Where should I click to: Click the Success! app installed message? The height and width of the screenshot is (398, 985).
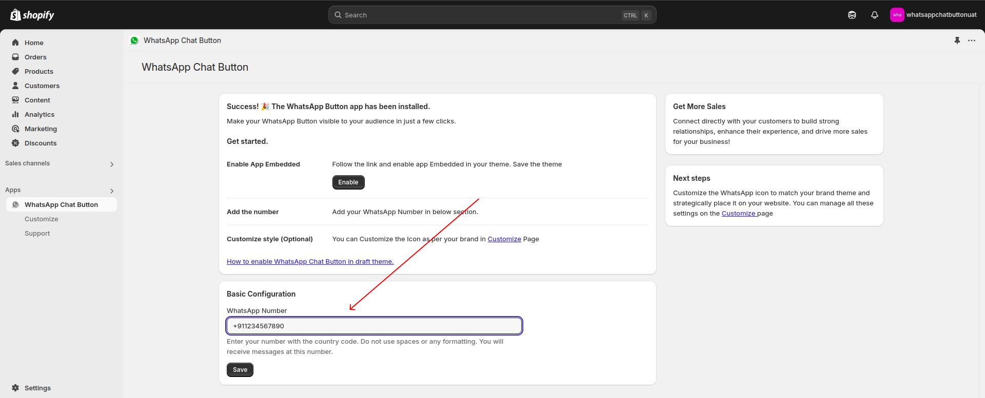328,107
